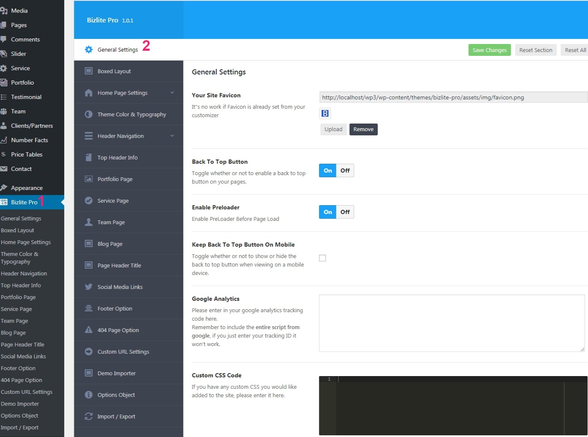Click the favicon preview thumbnail
The width and height of the screenshot is (588, 437).
(325, 113)
